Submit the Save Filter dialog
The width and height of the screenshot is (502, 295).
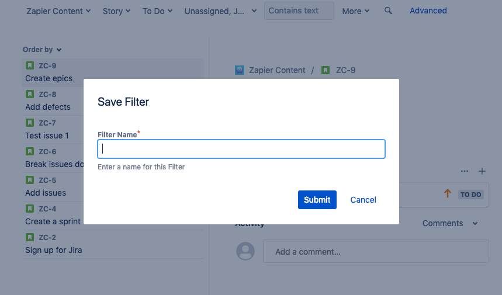coord(317,200)
